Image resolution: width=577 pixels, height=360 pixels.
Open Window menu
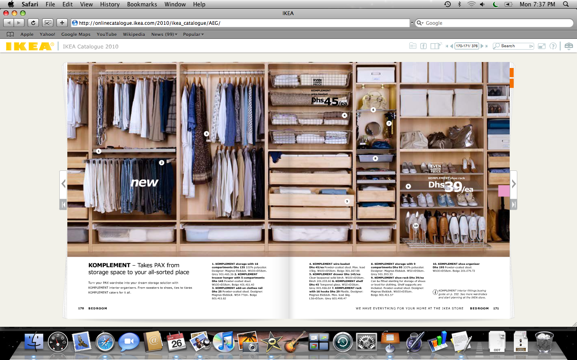point(175,4)
